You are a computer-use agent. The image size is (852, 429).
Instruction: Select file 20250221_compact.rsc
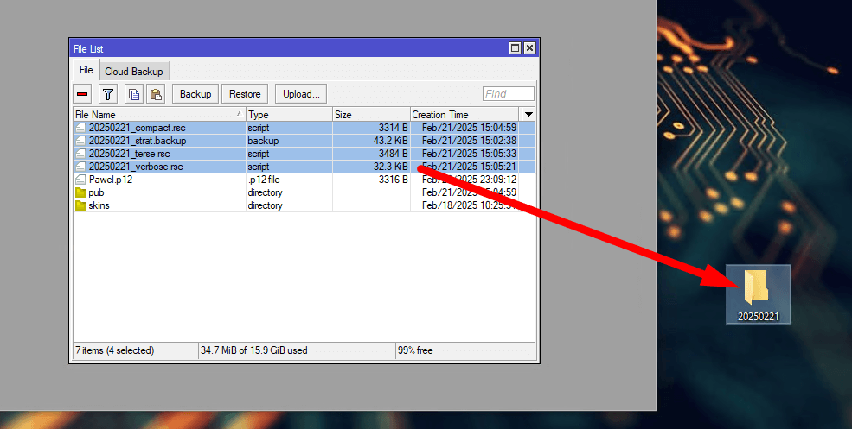tap(137, 128)
